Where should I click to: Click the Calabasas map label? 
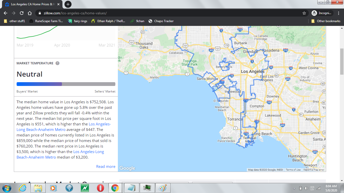[x=176, y=53]
